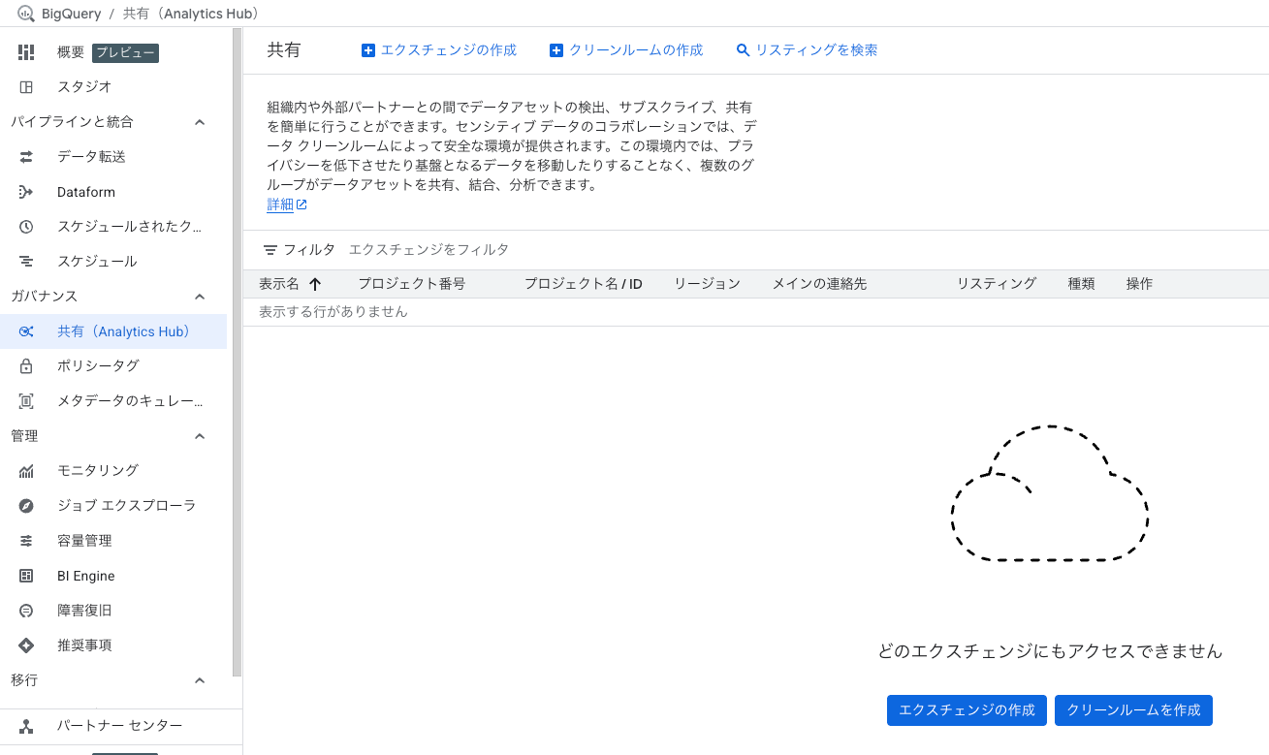Click the sort arrow beside 表示名
The width and height of the screenshot is (1269, 755).
(x=314, y=284)
